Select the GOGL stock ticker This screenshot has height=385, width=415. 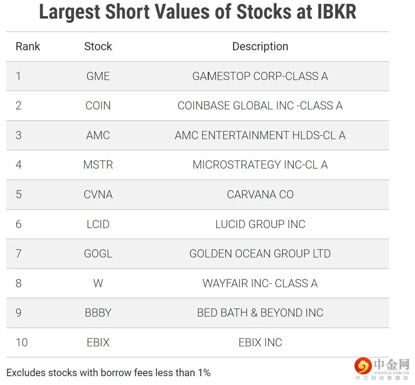98,254
